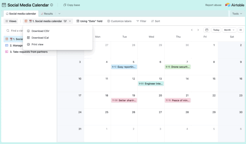Go to the next month arrow
246x144 pixels.
pos(198,30)
